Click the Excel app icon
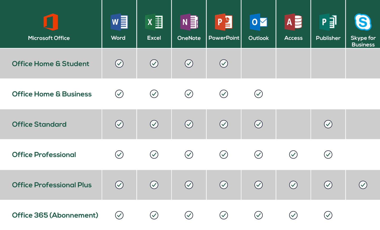This screenshot has height=230, width=380. pyautogui.click(x=154, y=22)
